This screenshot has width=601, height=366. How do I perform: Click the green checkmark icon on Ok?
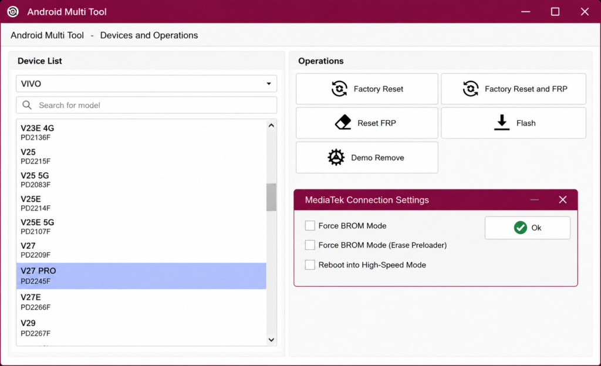point(520,228)
